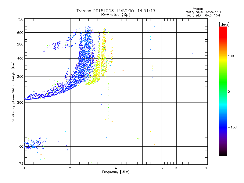Click the 'RwPretec (8p)' subtitle
244x183 pixels.
tap(116, 15)
